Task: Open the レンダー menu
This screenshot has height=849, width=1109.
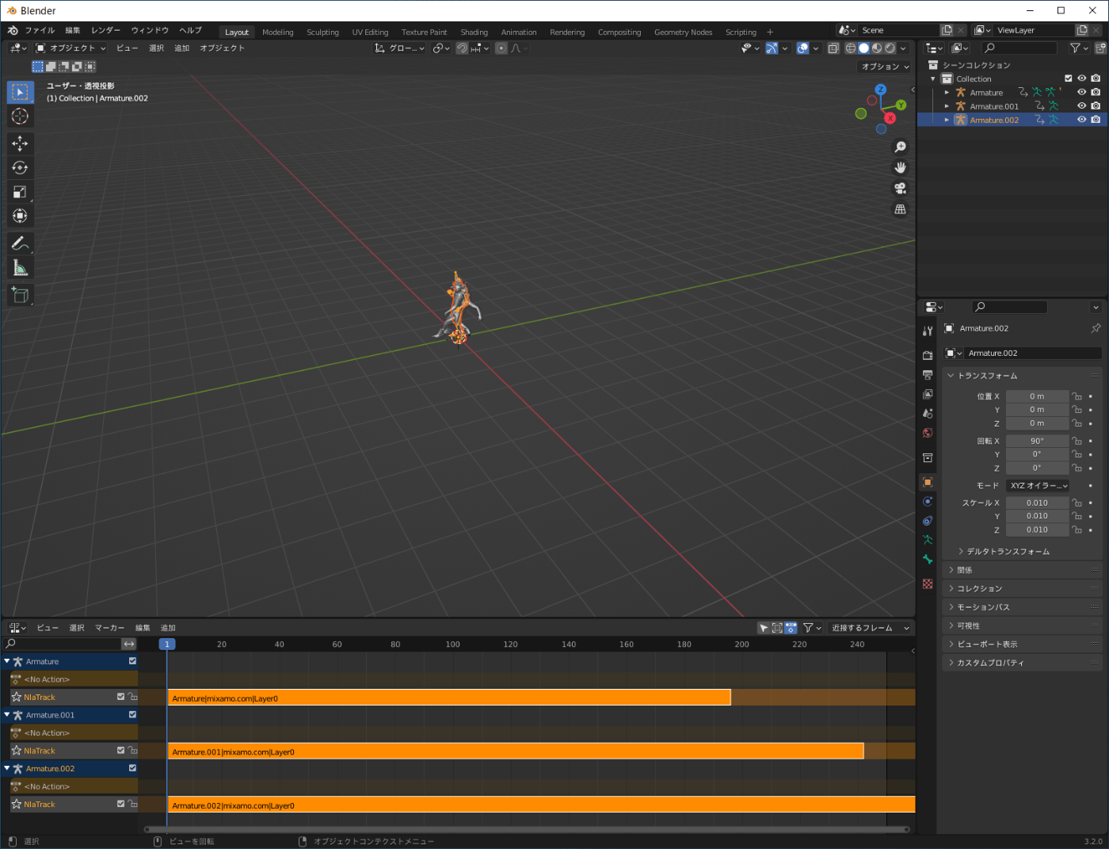Action: [106, 31]
